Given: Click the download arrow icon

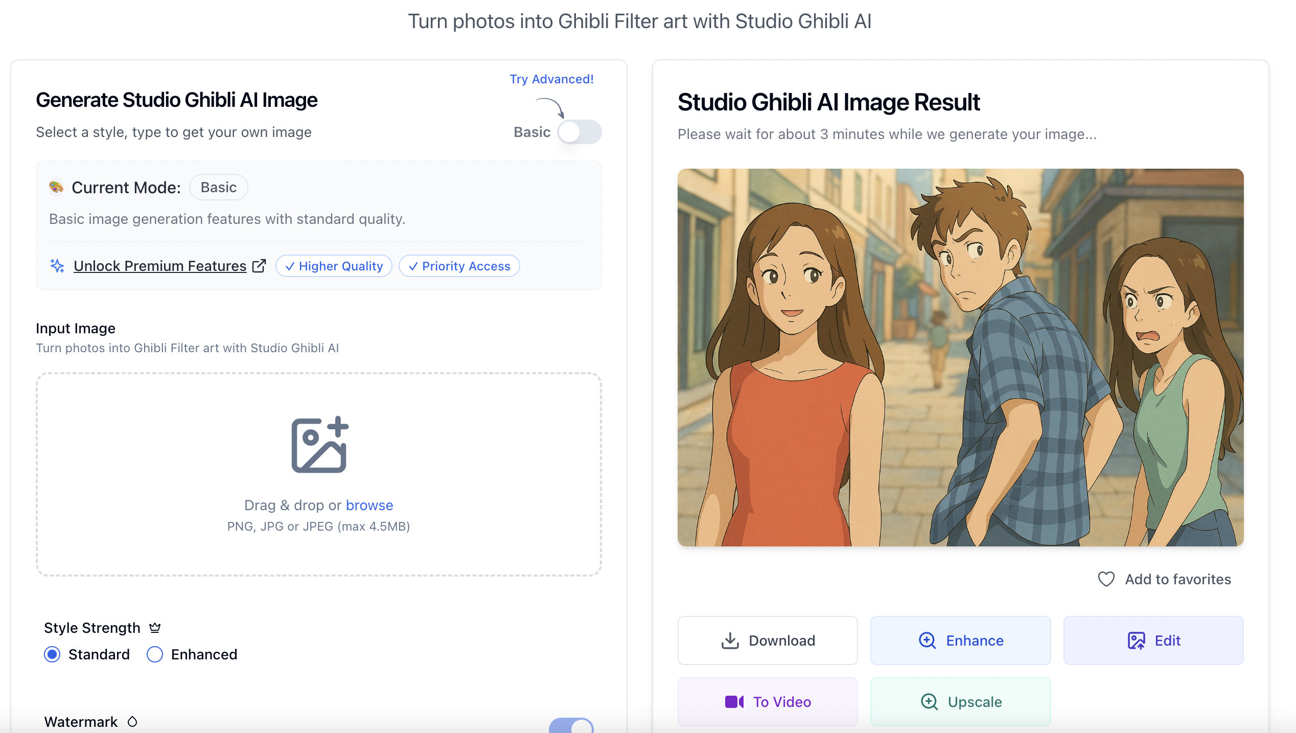Looking at the screenshot, I should [x=730, y=640].
